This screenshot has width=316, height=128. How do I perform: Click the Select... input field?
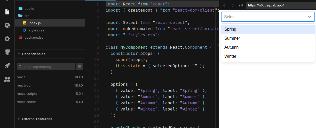click(x=263, y=17)
